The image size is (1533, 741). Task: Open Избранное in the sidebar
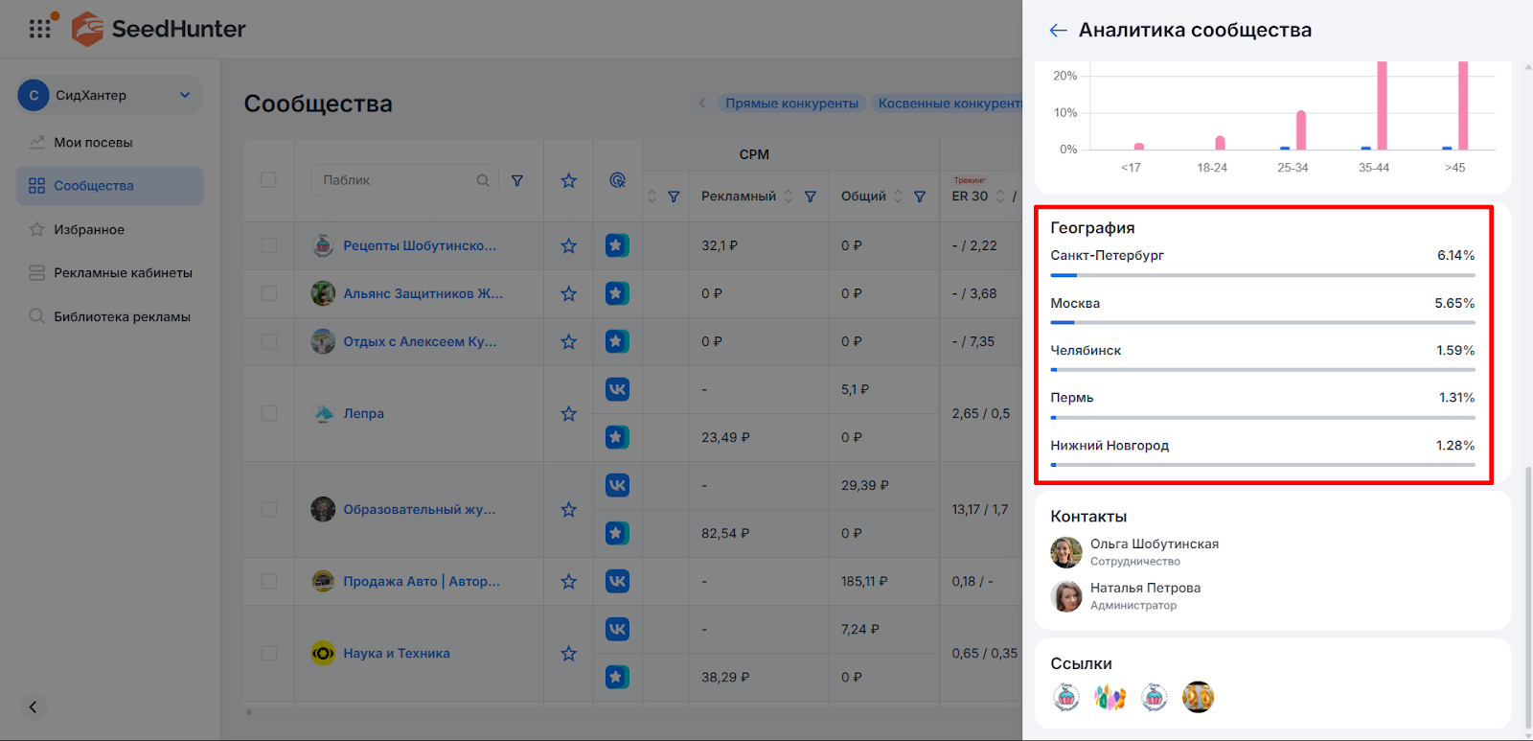click(x=89, y=230)
